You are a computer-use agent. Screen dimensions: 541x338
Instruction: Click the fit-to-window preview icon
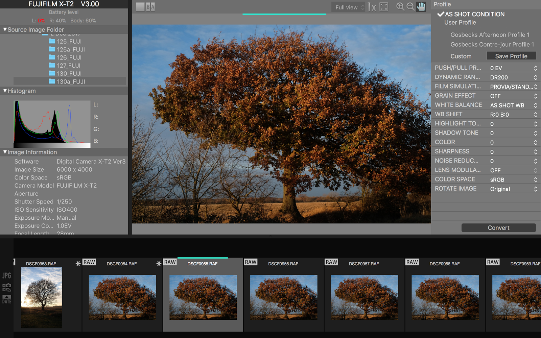pos(384,7)
